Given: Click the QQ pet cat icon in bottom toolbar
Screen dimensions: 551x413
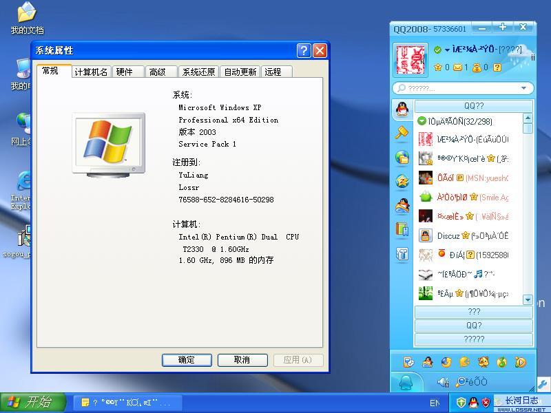Looking at the screenshot, I should coord(484,362).
